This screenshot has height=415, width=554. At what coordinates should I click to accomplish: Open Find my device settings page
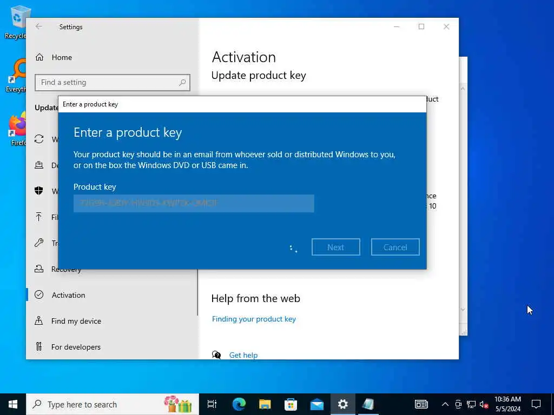pyautogui.click(x=76, y=321)
